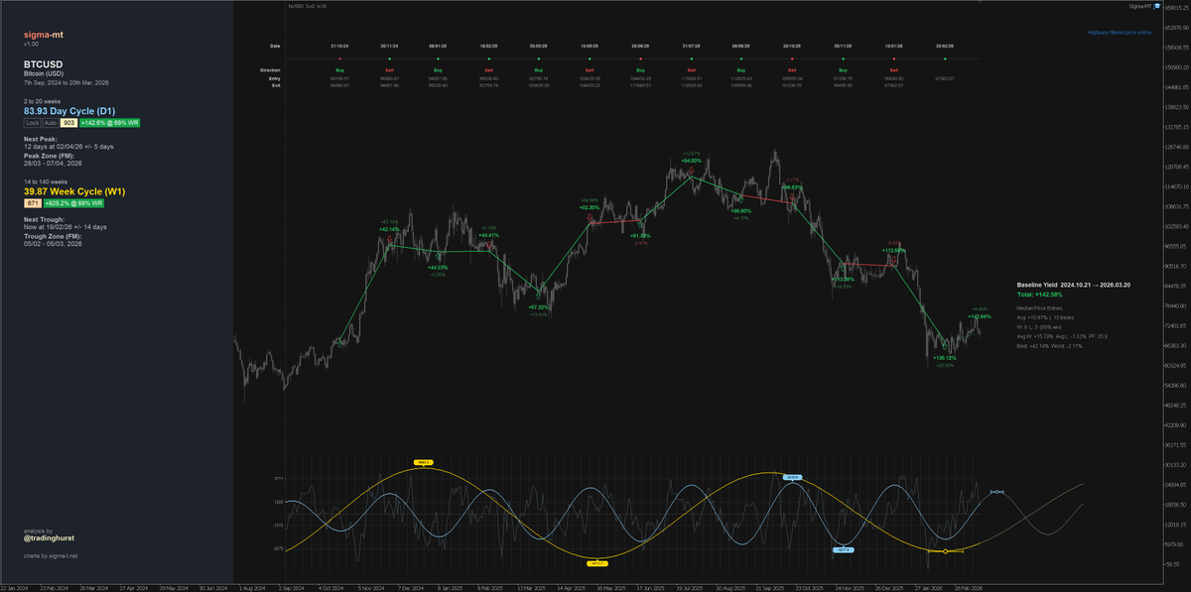The image size is (1191, 592).
Task: Click the Entry row label
Action: pyautogui.click(x=276, y=78)
